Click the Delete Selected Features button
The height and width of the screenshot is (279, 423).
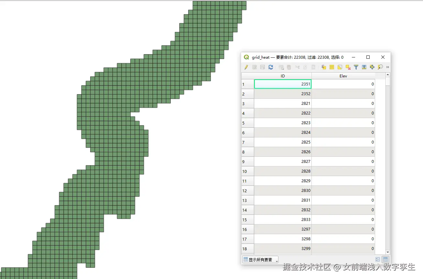(289, 67)
